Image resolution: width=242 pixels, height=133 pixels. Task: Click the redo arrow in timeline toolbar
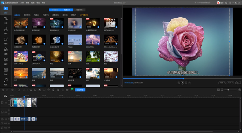point(7,90)
